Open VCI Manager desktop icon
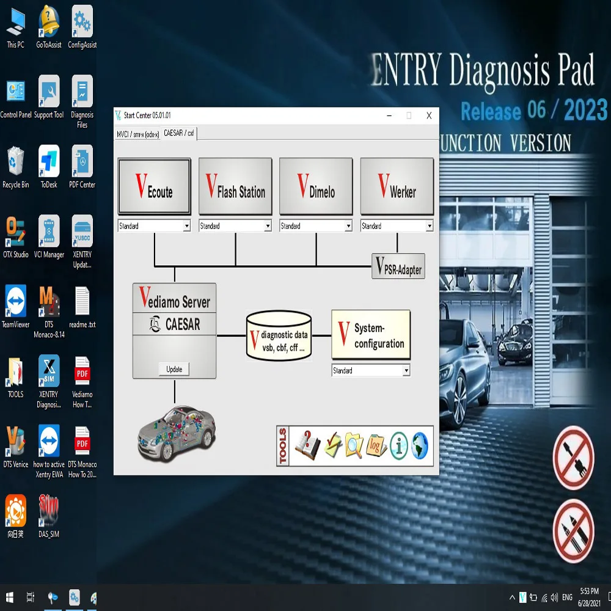The height and width of the screenshot is (611, 611). click(x=49, y=237)
